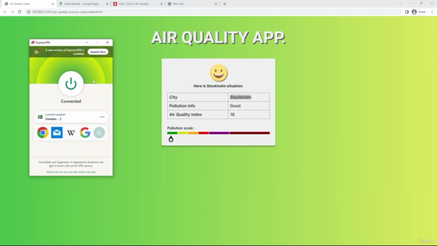Open the Guest profile menu
The image size is (437, 246).
[419, 12]
